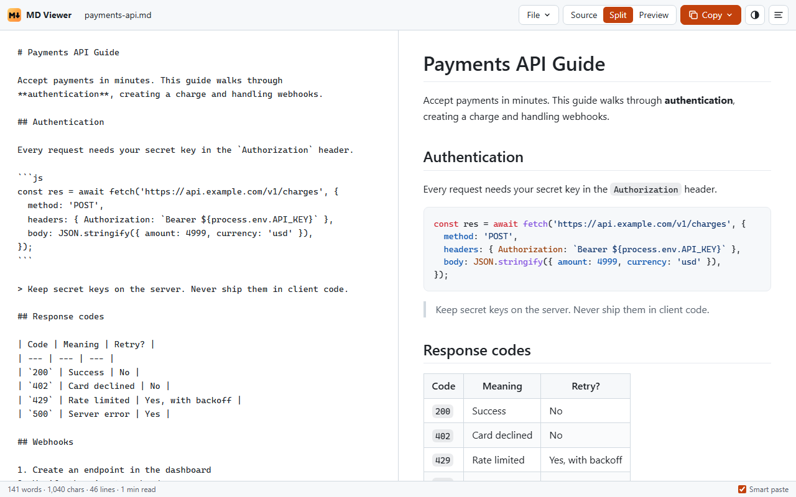Click the '429' code cell in preview table
796x497 pixels.
(x=443, y=461)
